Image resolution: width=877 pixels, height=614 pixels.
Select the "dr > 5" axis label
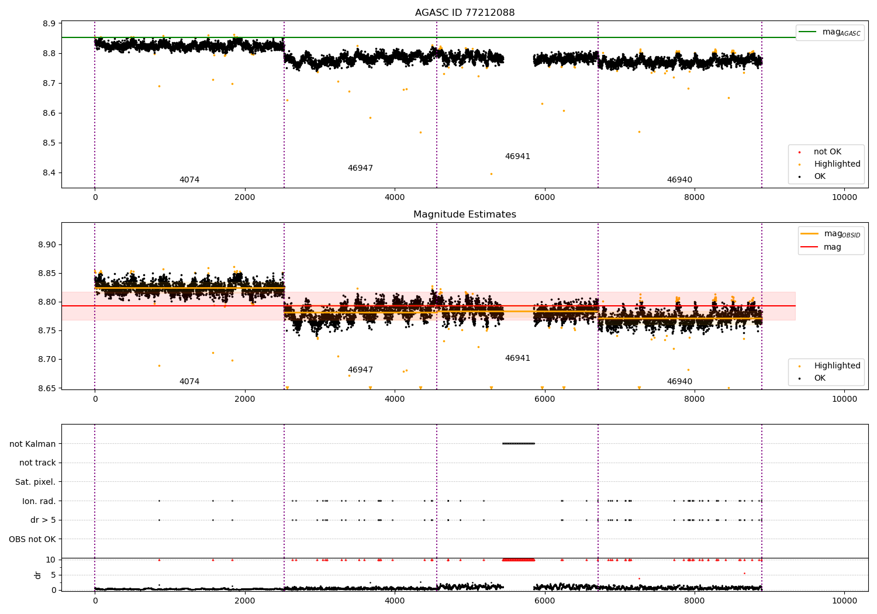pyautogui.click(x=43, y=520)
